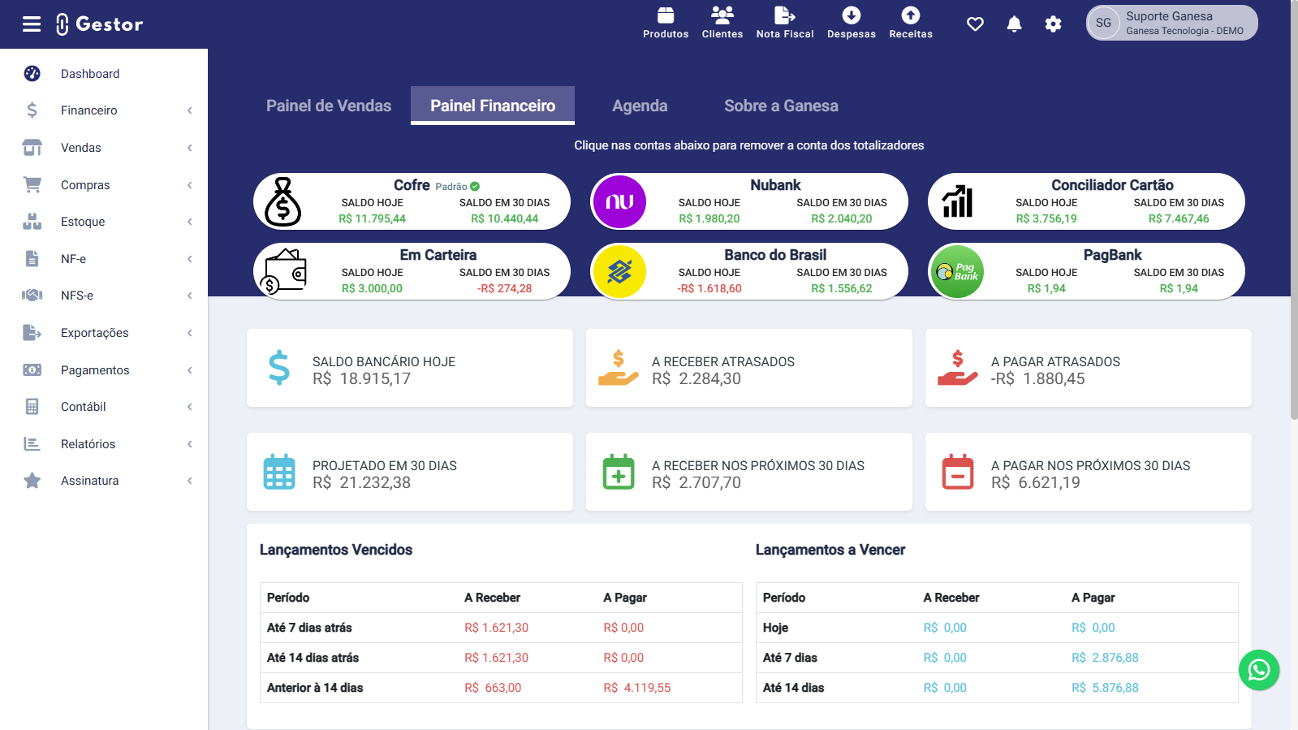Viewport: 1298px width, 730px height.
Task: Expand the Compras menu chevron
Action: pyautogui.click(x=190, y=185)
